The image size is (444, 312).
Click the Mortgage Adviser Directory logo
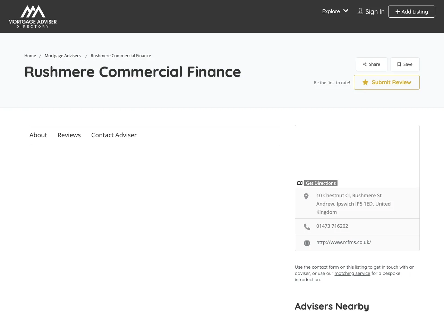click(32, 16)
